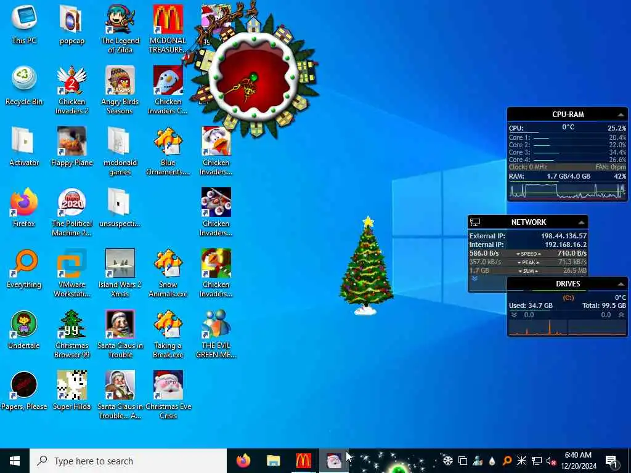This screenshot has width=631, height=473.
Task: Click the drive activity graph in DRIVES widget
Action: tap(568, 328)
